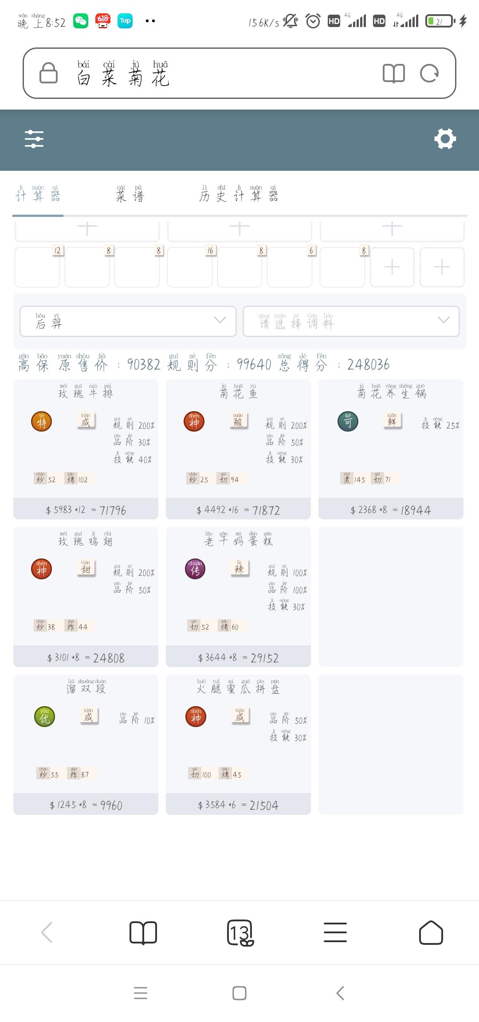Viewport: 479px width, 1022px height.
Task: Open browser tabs counter showing 13
Action: 240,932
